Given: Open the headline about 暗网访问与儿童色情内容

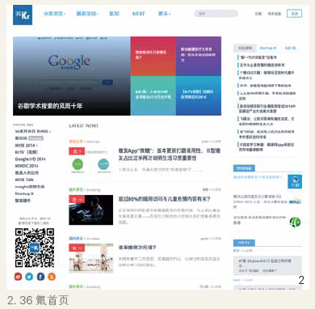Looking at the screenshot, I should [x=164, y=199].
